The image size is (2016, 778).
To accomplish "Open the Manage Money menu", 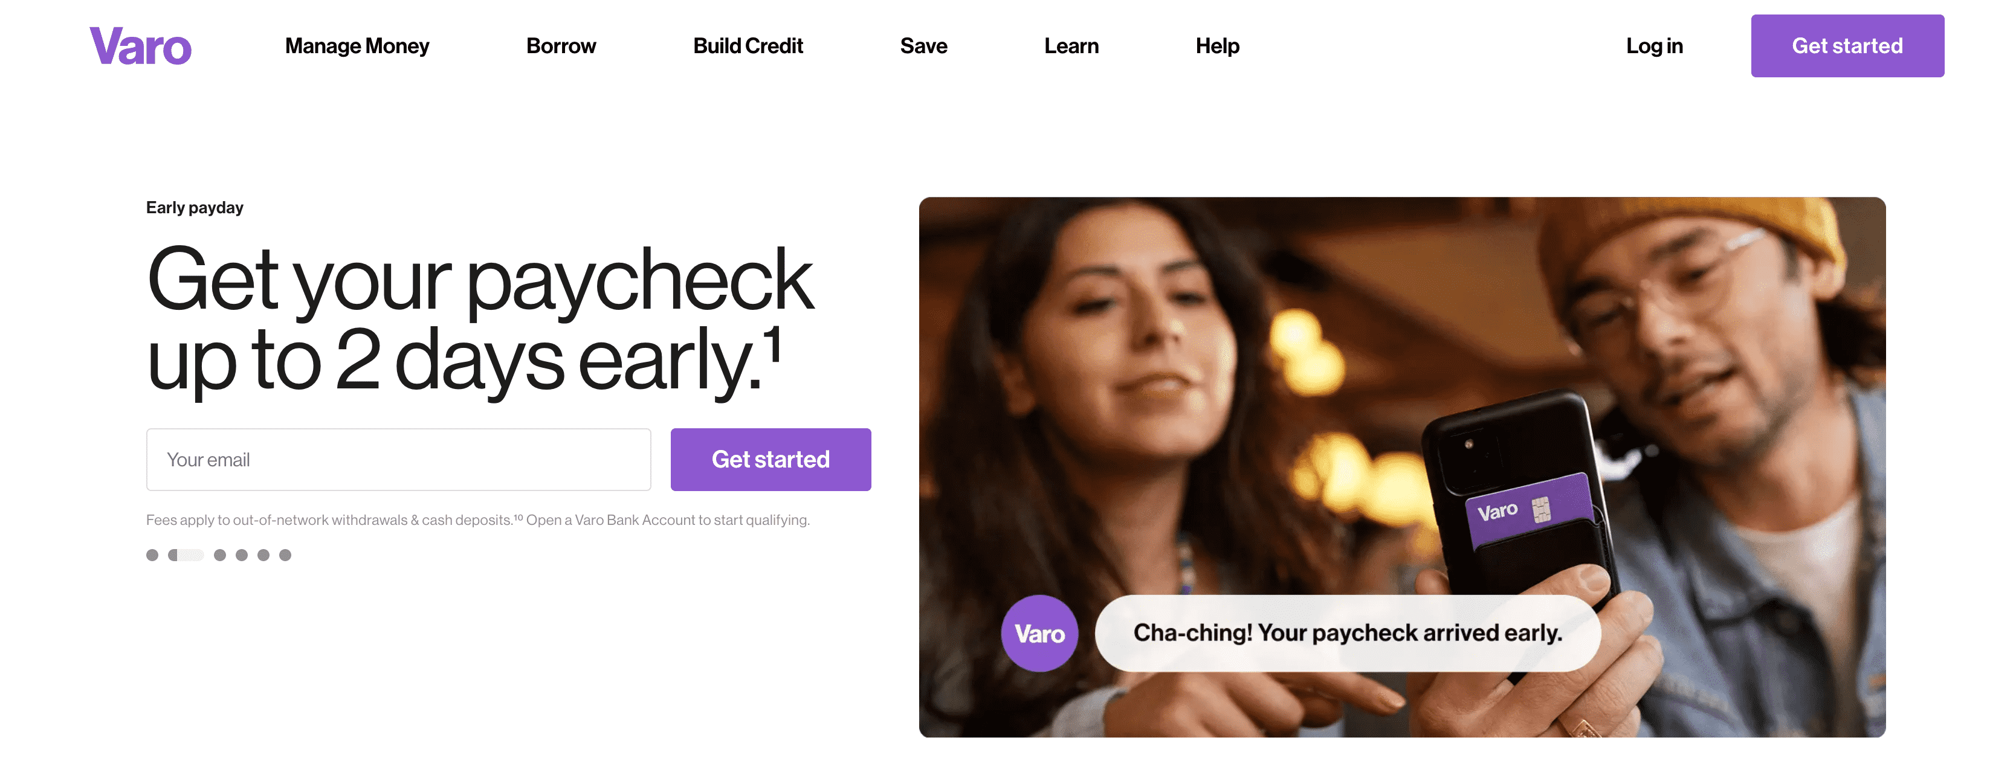I will (x=357, y=46).
